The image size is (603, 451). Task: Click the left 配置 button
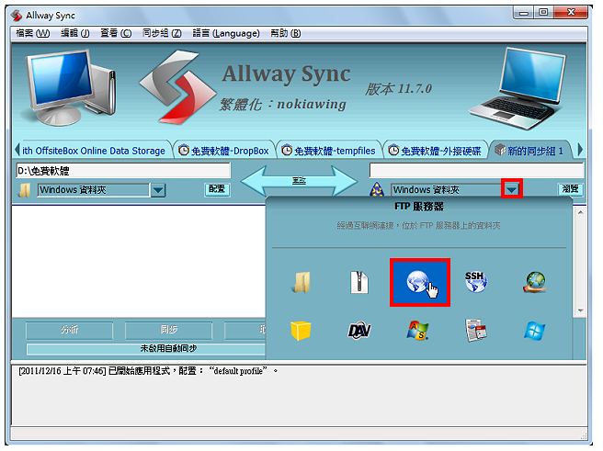(x=217, y=189)
